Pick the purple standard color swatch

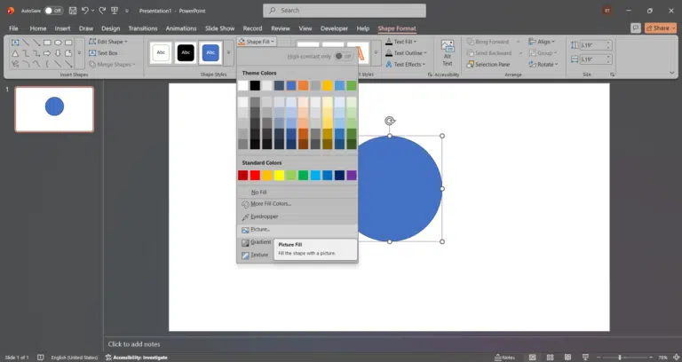coord(352,175)
